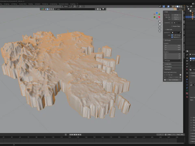195x146 pixels.
Task: Switch to solid viewport shading
Action: point(178,6)
